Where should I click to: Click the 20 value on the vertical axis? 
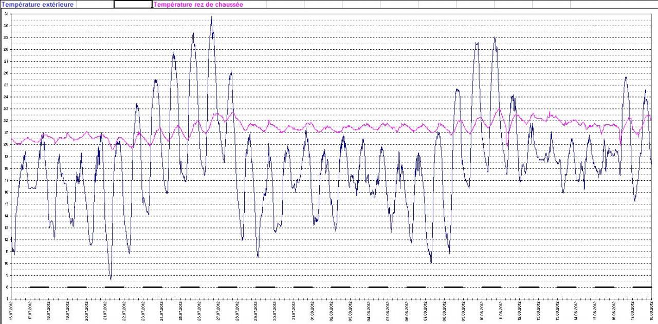(6, 145)
